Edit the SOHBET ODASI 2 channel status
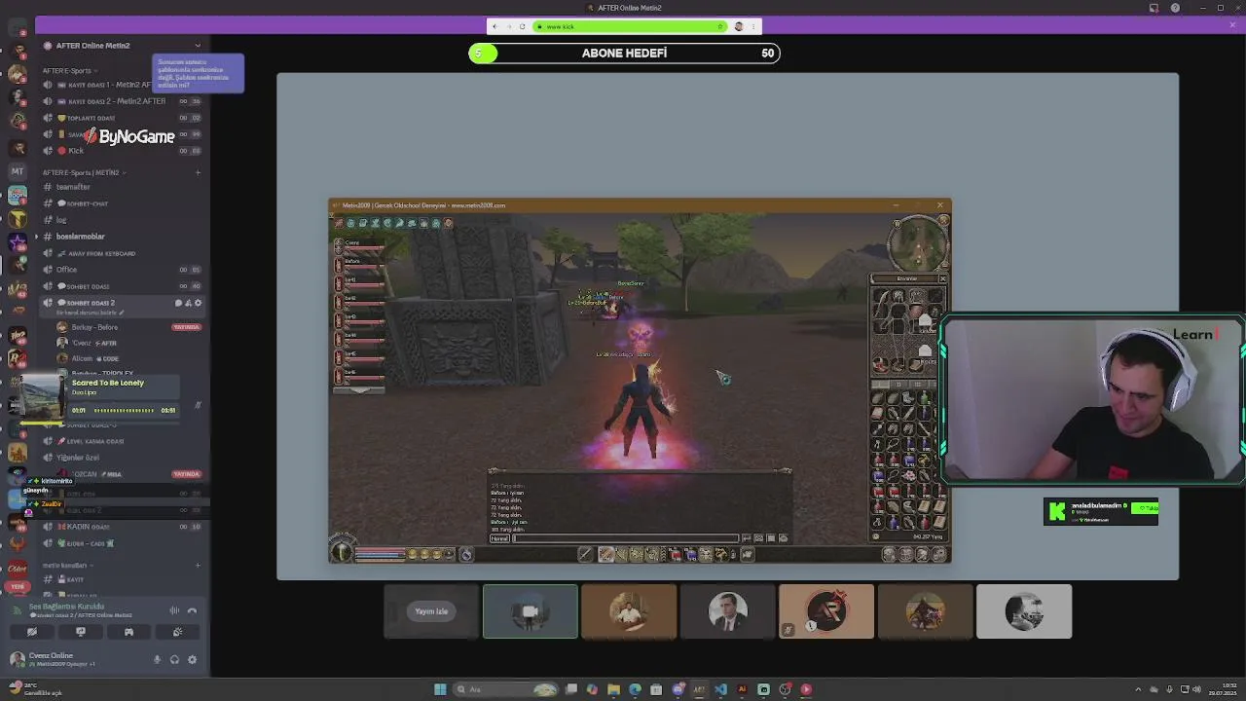This screenshot has width=1246, height=701. point(89,313)
